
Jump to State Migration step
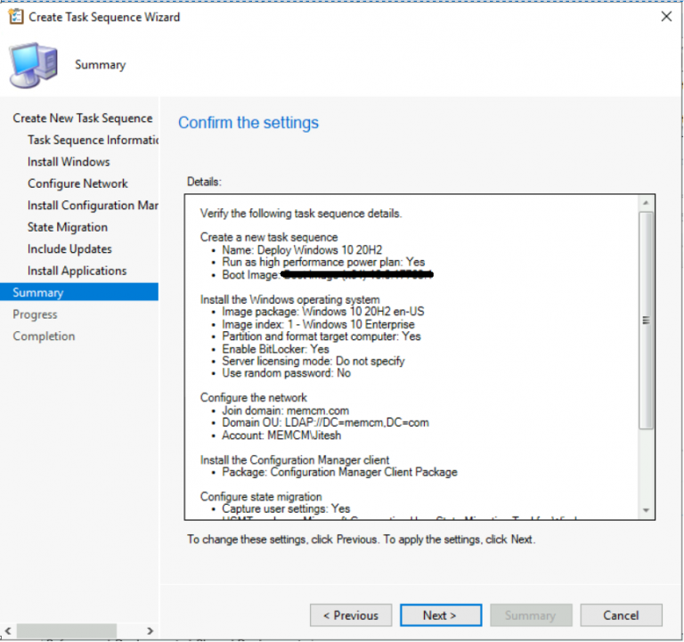[x=68, y=227]
